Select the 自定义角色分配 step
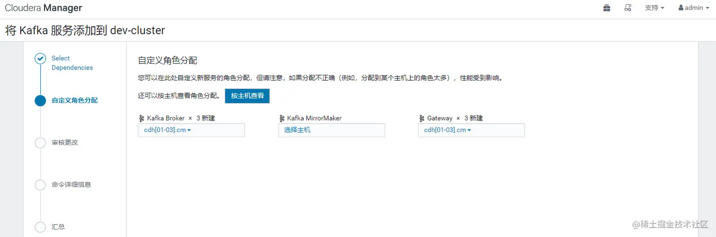Screen dimensions: 716x237 [x=74, y=100]
